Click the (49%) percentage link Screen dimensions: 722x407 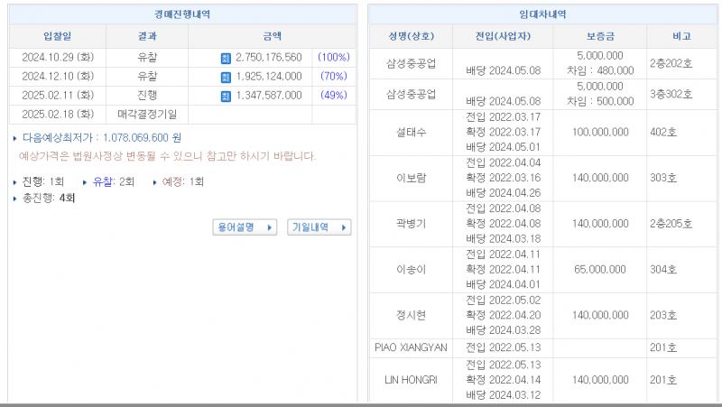point(334,96)
